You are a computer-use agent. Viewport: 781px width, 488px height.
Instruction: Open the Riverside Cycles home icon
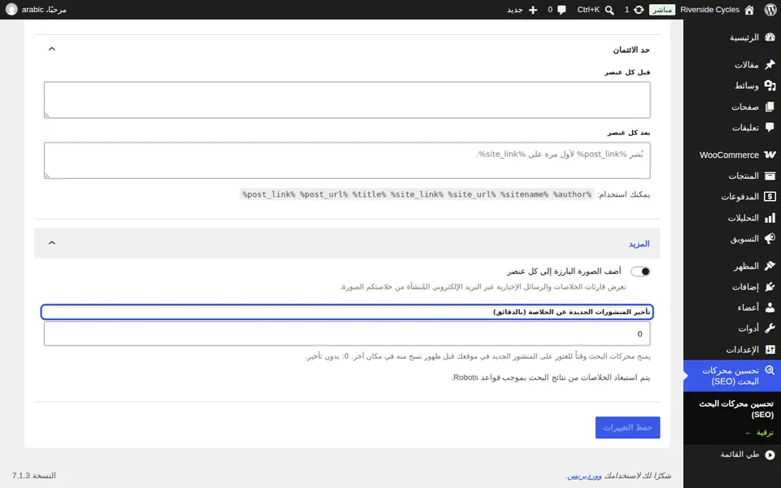point(749,10)
